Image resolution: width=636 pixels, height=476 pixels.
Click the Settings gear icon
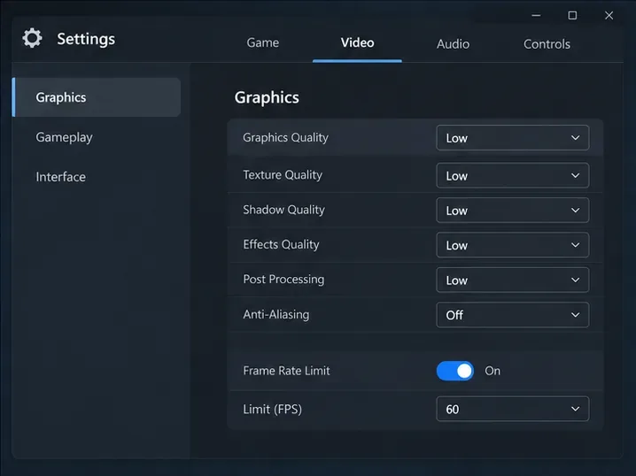32,38
